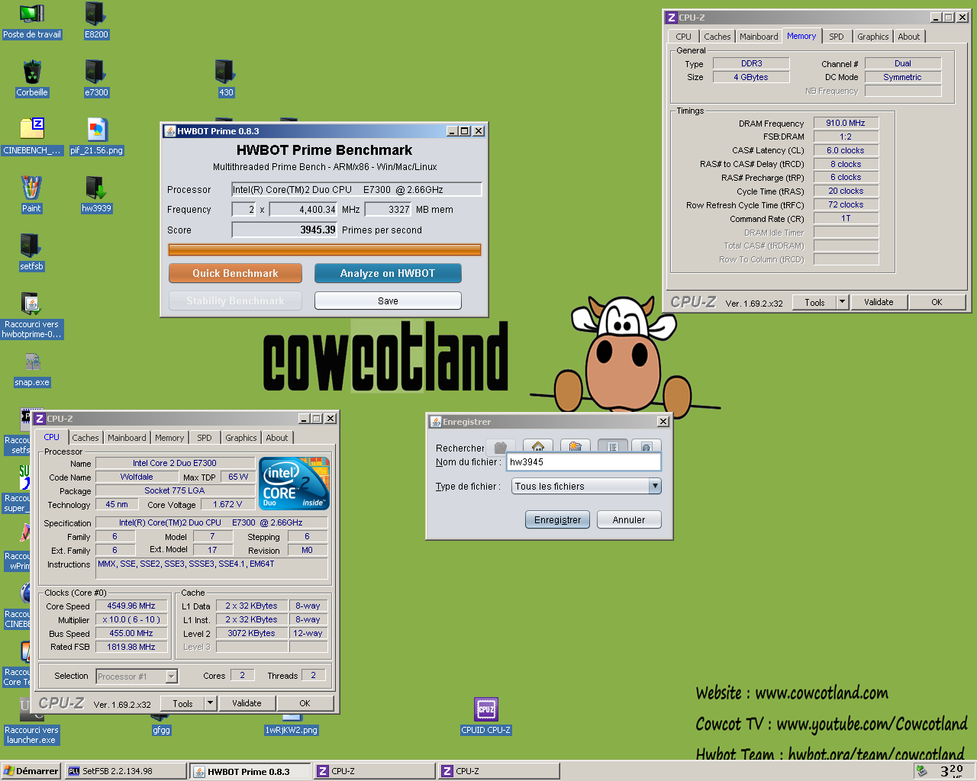Click Annuler to cancel saving
Screen dimensions: 977x781
[629, 519]
